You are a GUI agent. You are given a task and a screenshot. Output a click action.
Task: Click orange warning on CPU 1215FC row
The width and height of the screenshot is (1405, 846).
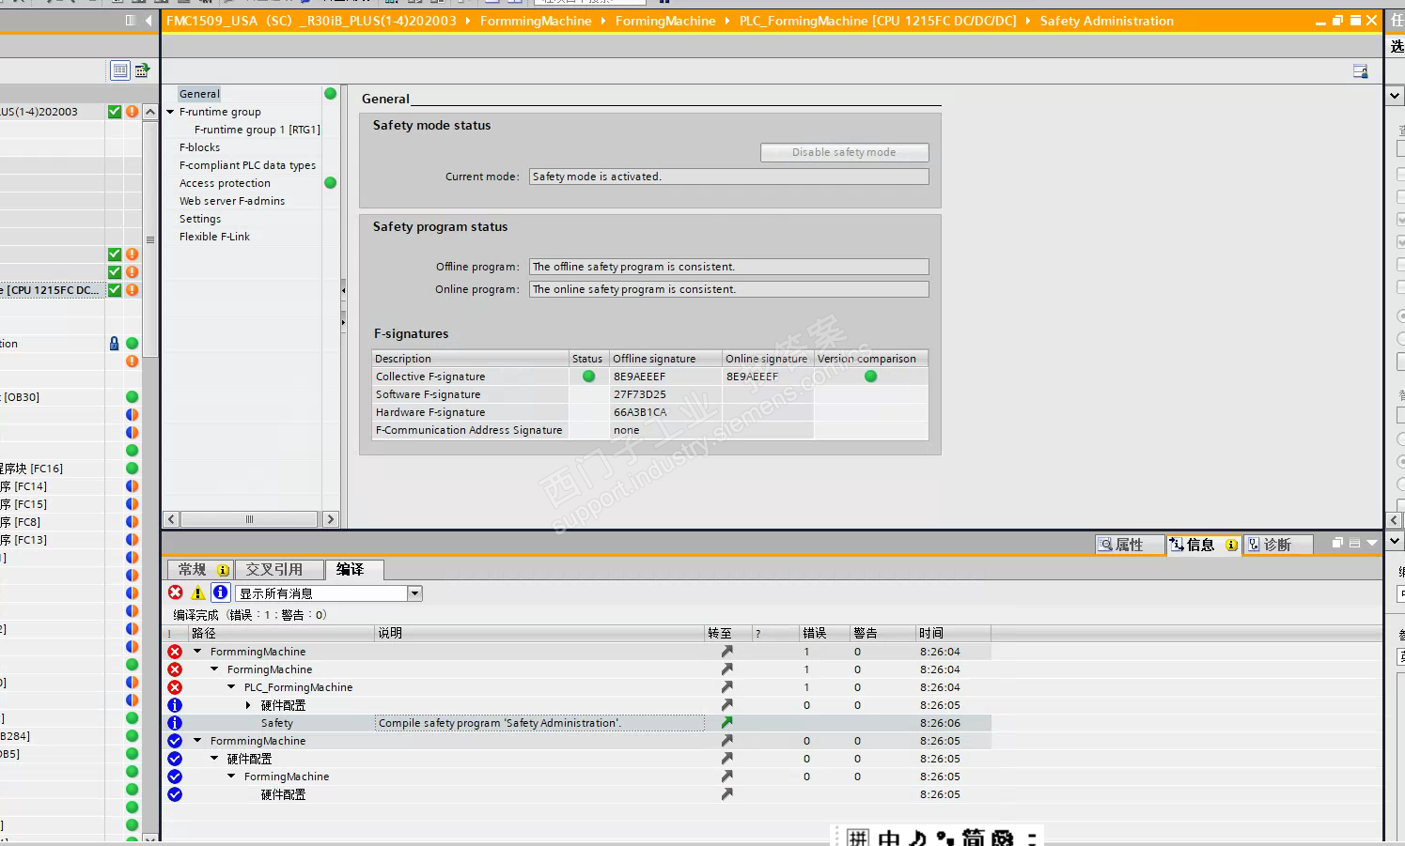coord(132,290)
